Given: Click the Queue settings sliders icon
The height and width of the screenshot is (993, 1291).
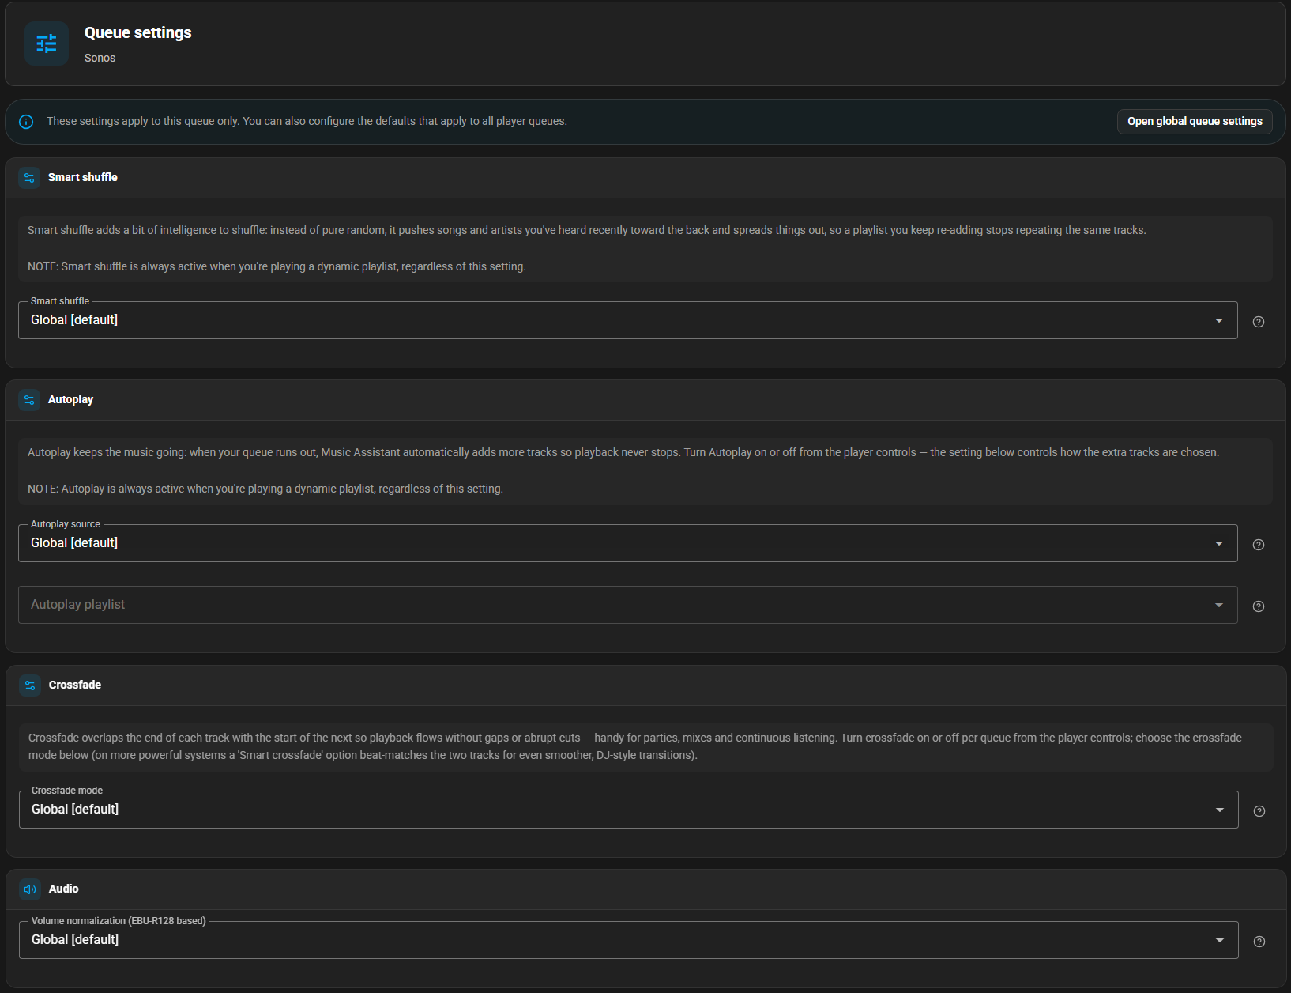Looking at the screenshot, I should coord(47,43).
